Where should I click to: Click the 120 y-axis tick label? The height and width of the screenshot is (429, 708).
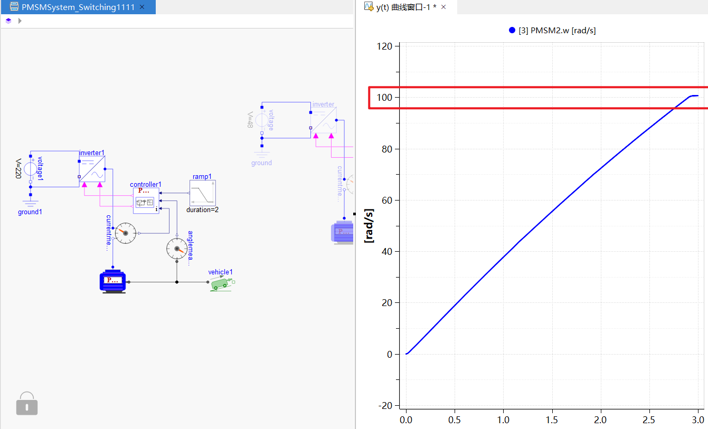385,46
